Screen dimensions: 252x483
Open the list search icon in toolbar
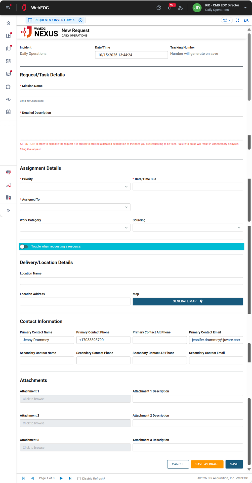pos(246,20)
